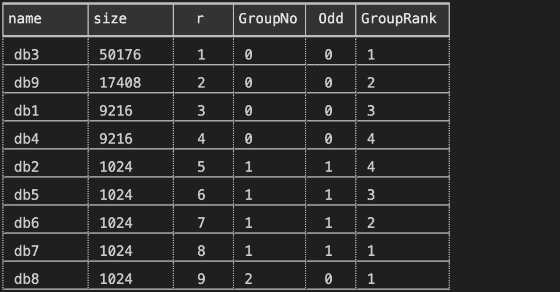Screen dimensions: 560x292
Task: Click the GroupRank column header
Action: pyautogui.click(x=402, y=19)
